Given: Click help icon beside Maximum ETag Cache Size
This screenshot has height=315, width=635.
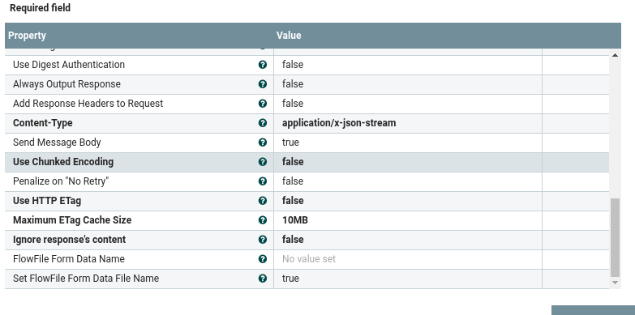Looking at the screenshot, I should pos(263,220).
